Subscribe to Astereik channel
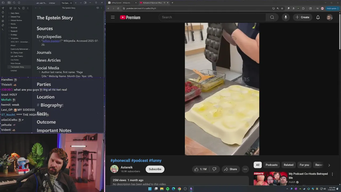The height and width of the screenshot is (192, 341). click(x=155, y=169)
